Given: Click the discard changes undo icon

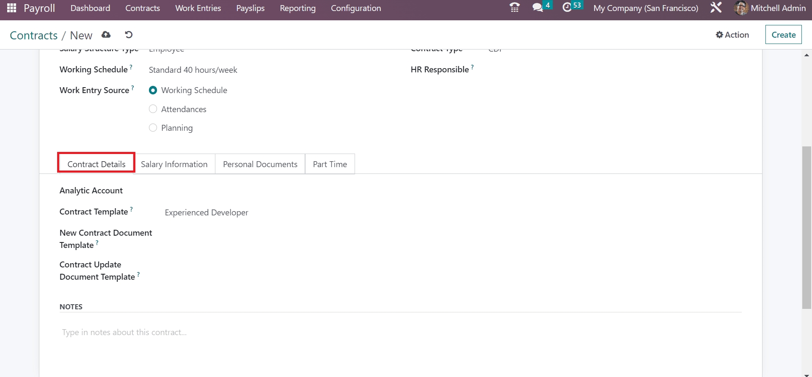Looking at the screenshot, I should 129,35.
